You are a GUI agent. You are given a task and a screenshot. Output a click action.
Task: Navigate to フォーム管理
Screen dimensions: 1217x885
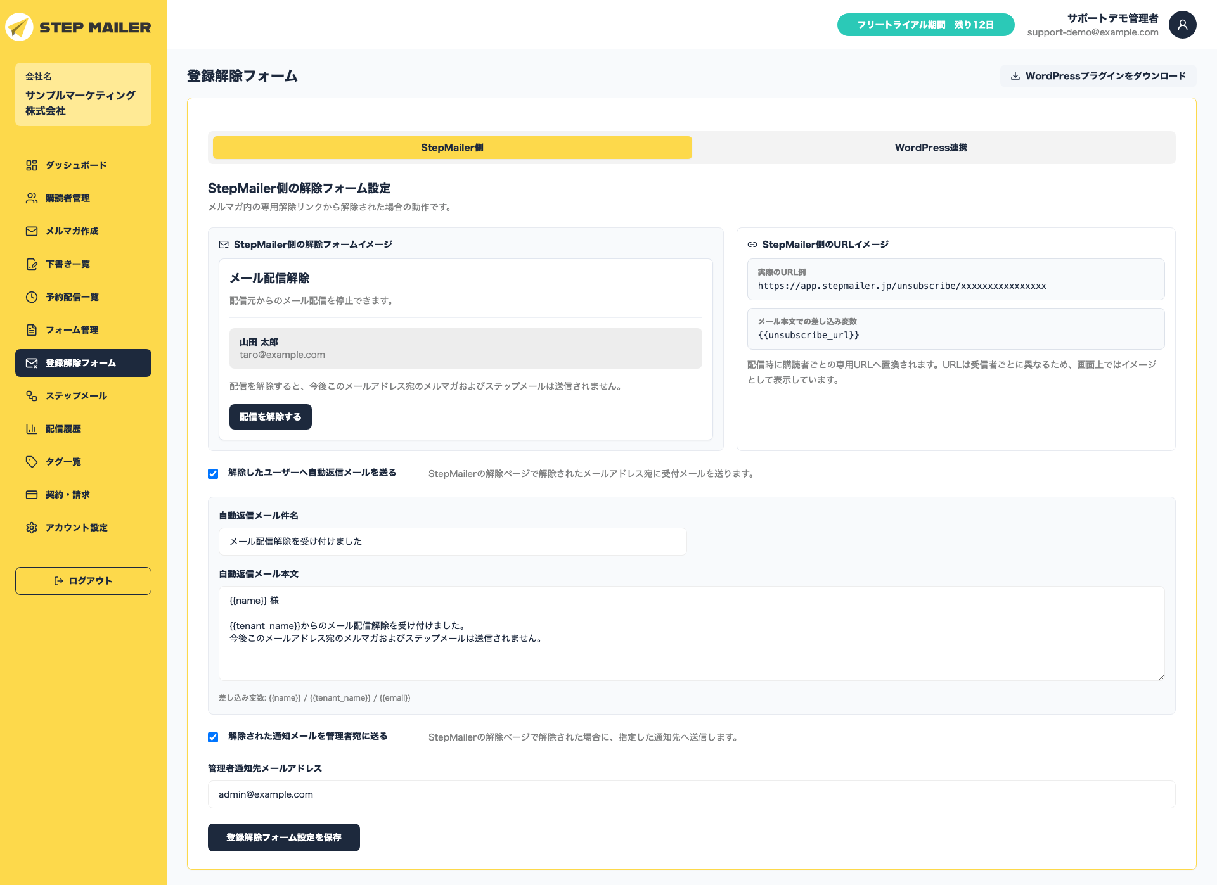click(83, 330)
